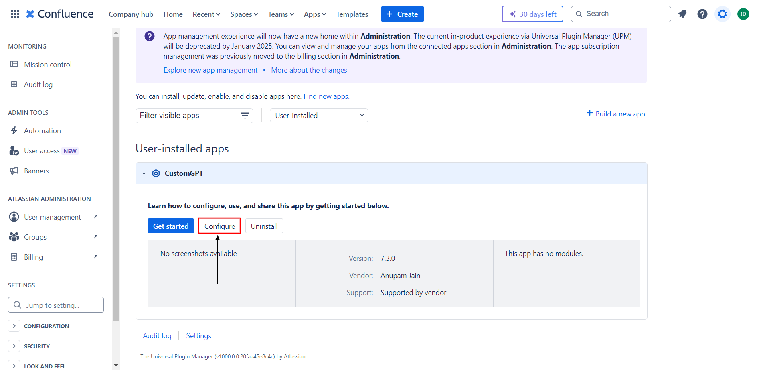Open the user profile avatar
The height and width of the screenshot is (370, 761).
pos(743,14)
